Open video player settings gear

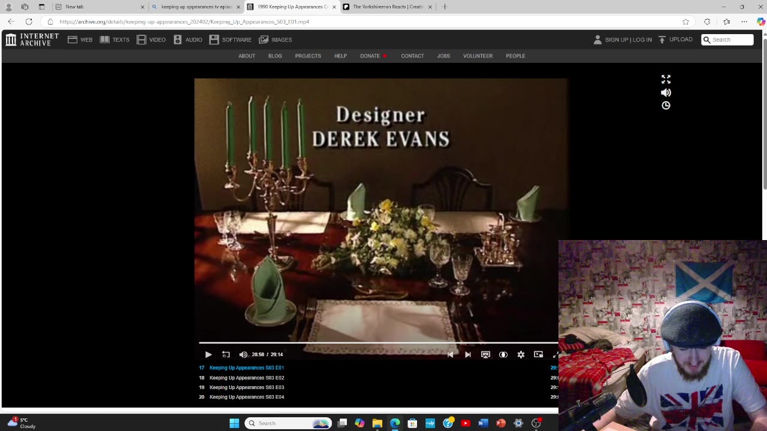(x=521, y=354)
